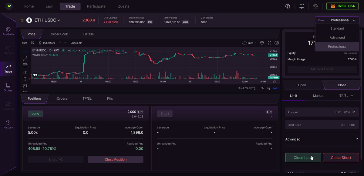The height and width of the screenshot is (176, 364).
Task: Toggle log scale on chart
Action: 268,88
